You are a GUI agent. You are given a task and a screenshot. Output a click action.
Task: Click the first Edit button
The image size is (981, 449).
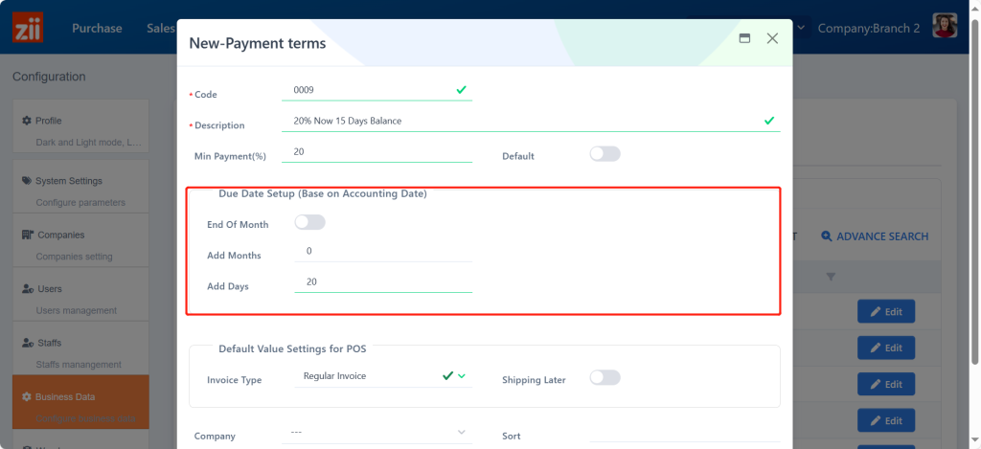[885, 312]
